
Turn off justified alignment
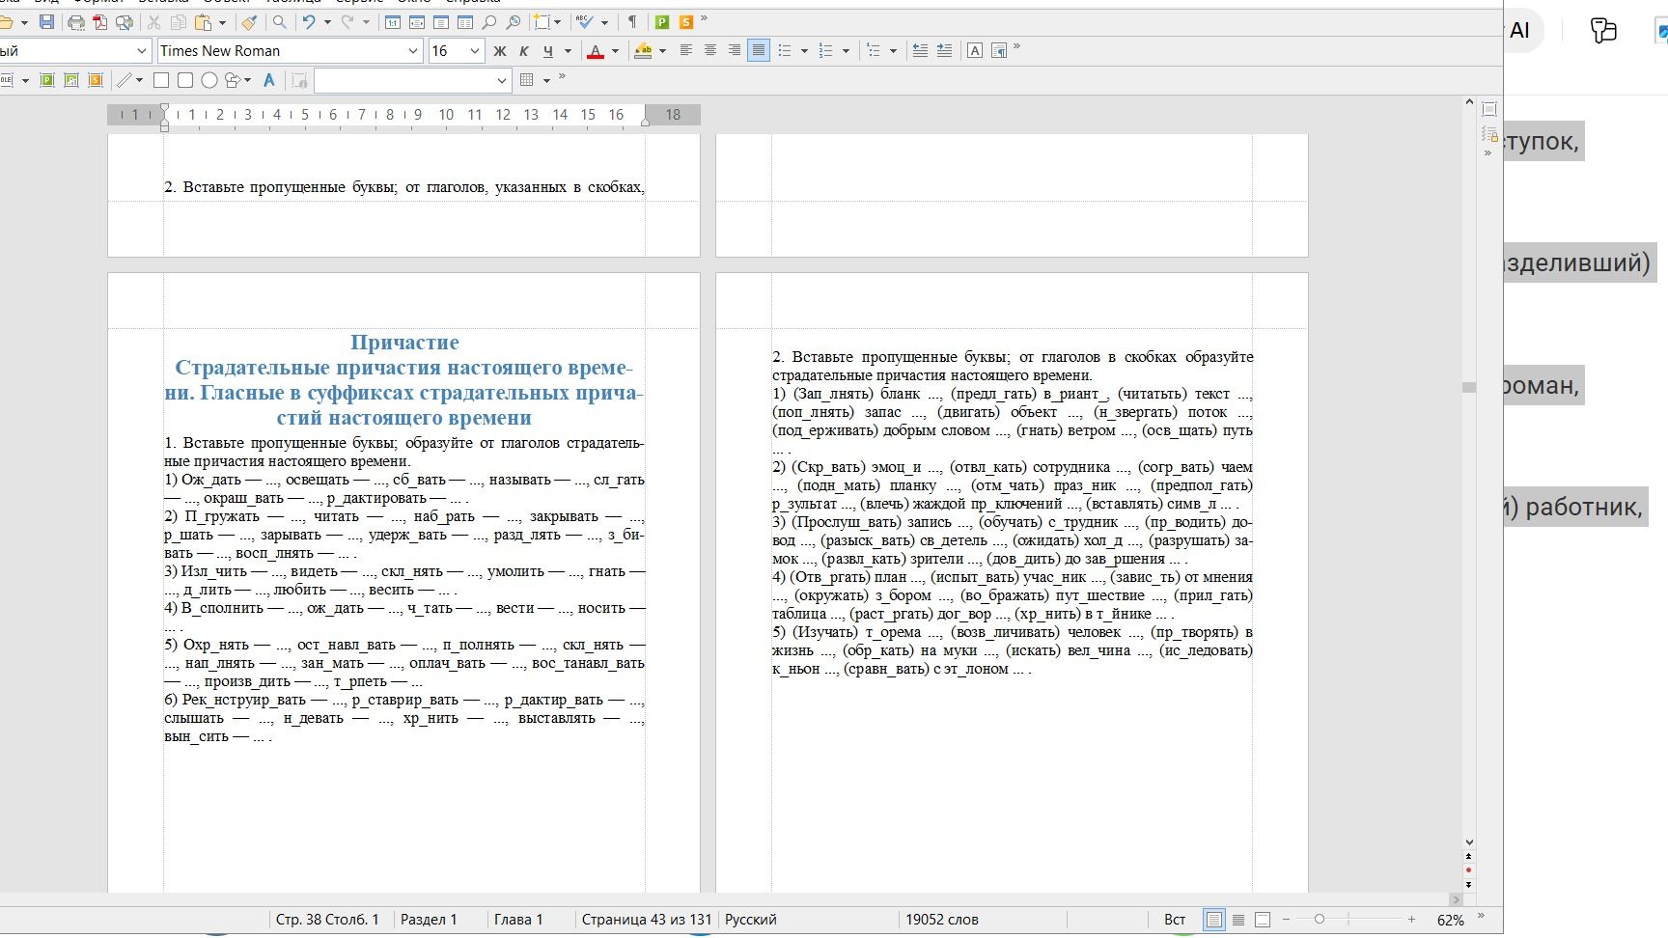point(759,51)
